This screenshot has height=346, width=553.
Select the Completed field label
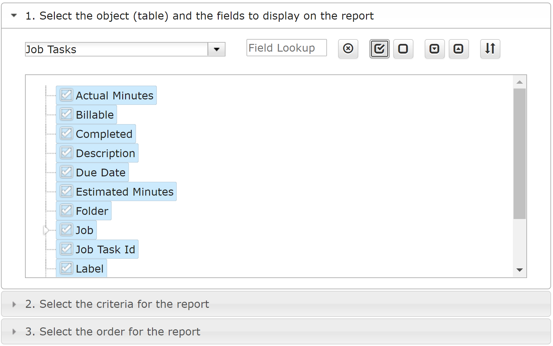104,134
